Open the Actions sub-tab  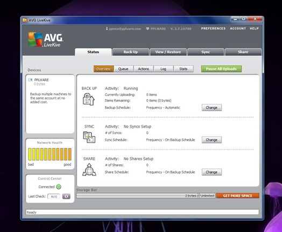tap(143, 69)
